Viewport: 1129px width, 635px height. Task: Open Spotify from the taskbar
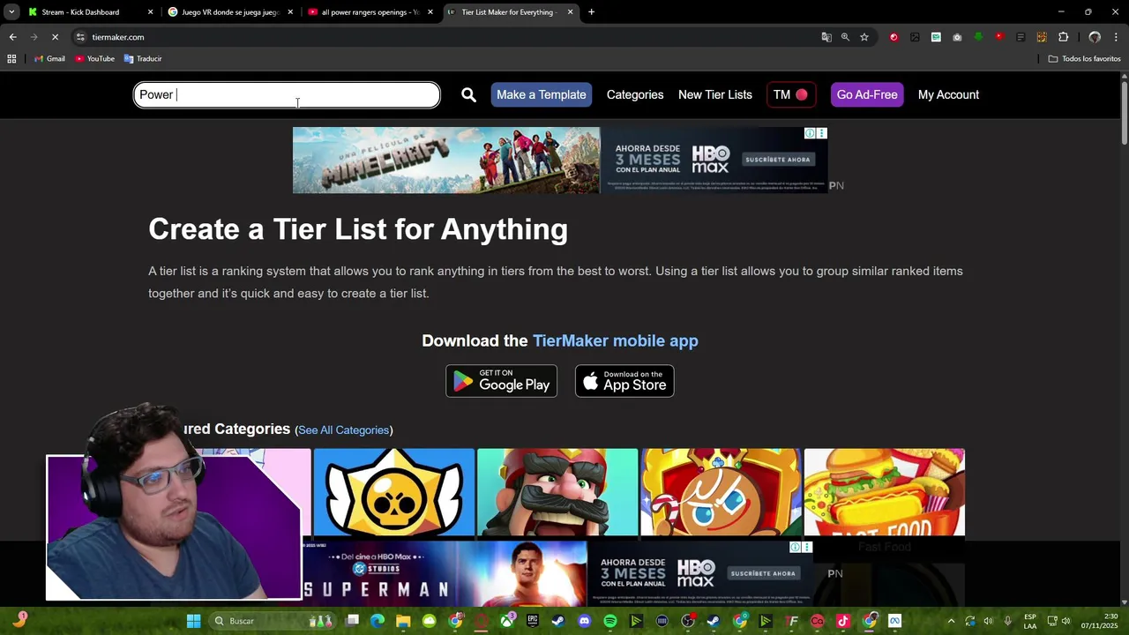[610, 621]
